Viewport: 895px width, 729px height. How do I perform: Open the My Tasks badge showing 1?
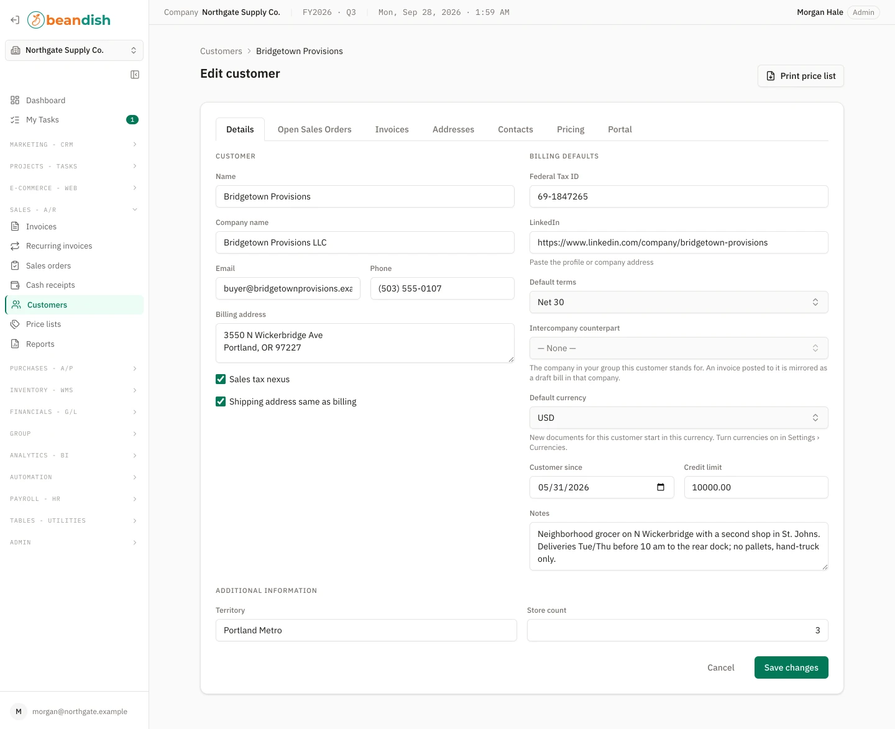click(132, 120)
